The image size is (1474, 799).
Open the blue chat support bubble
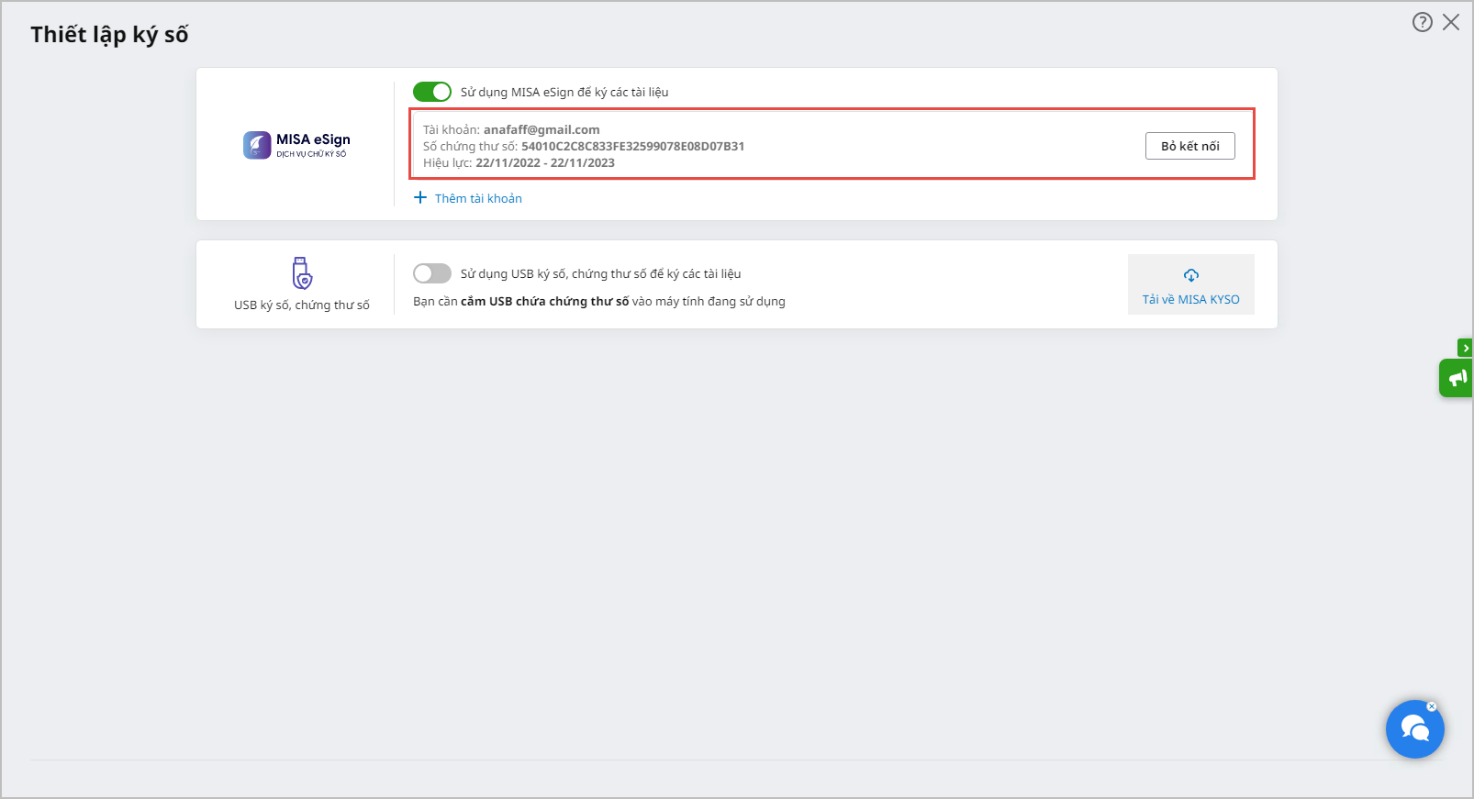[1414, 729]
